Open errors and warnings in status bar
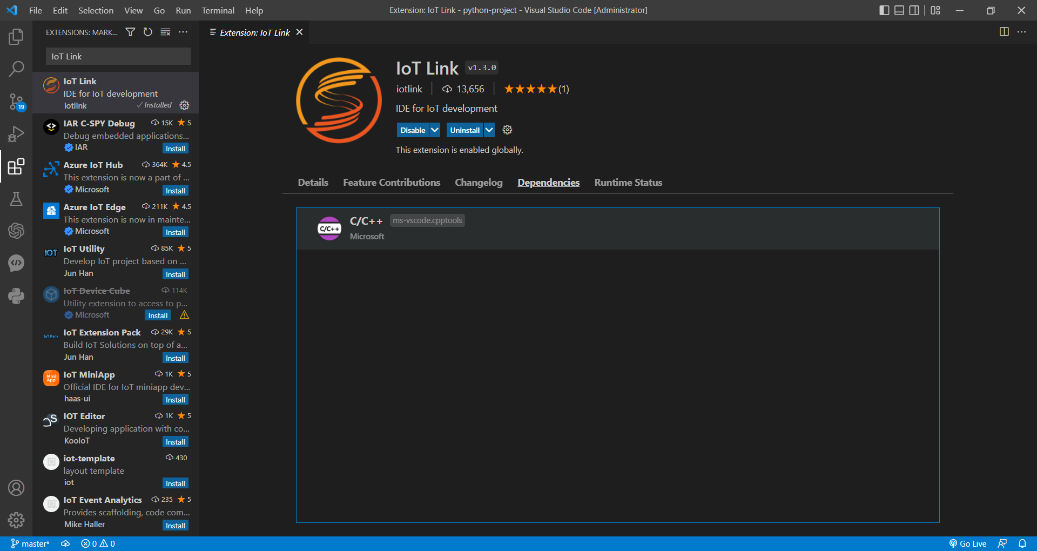Image resolution: width=1037 pixels, height=551 pixels. (98, 543)
